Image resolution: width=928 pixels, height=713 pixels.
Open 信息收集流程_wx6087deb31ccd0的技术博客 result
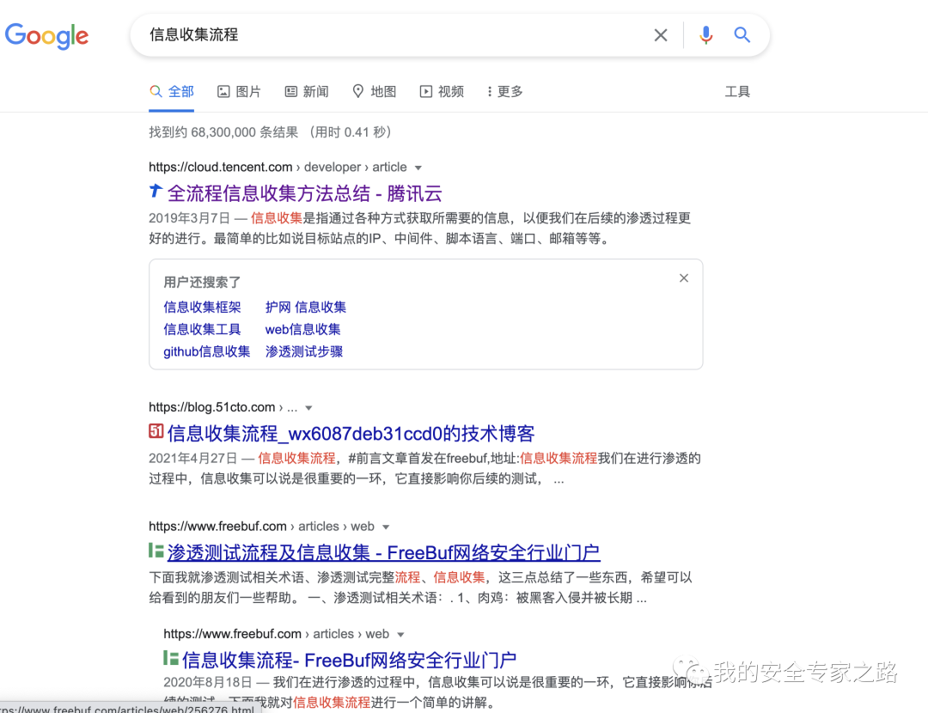point(351,434)
